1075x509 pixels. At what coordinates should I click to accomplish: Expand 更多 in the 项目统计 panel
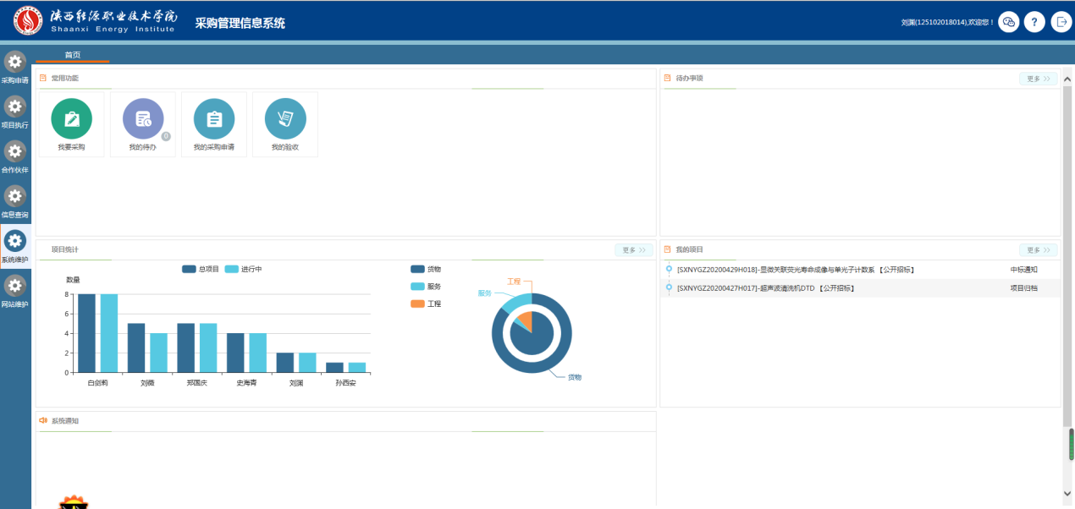(x=633, y=250)
